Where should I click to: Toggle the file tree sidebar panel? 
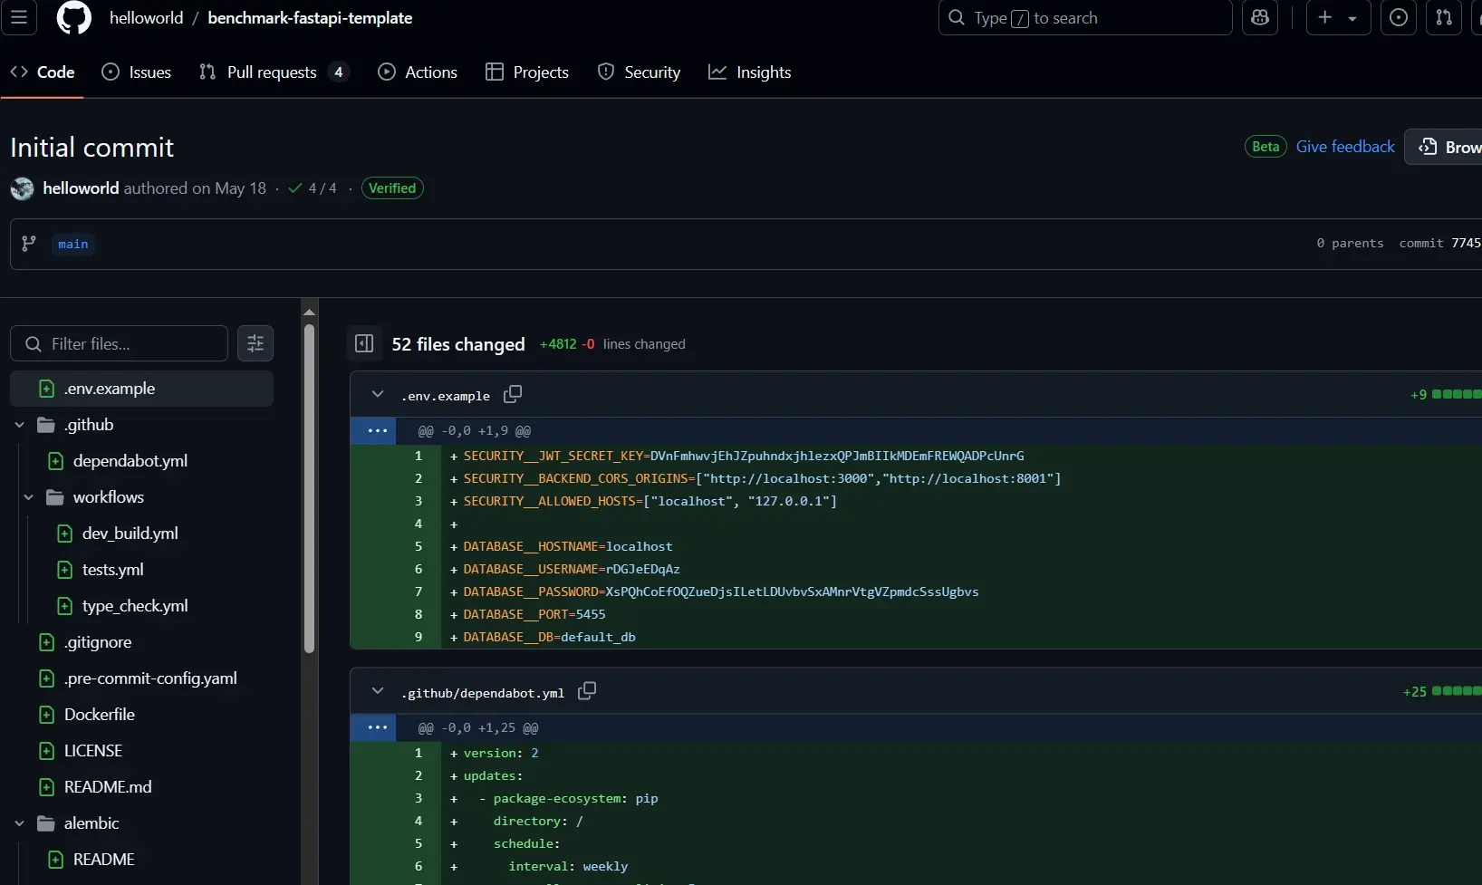[364, 344]
